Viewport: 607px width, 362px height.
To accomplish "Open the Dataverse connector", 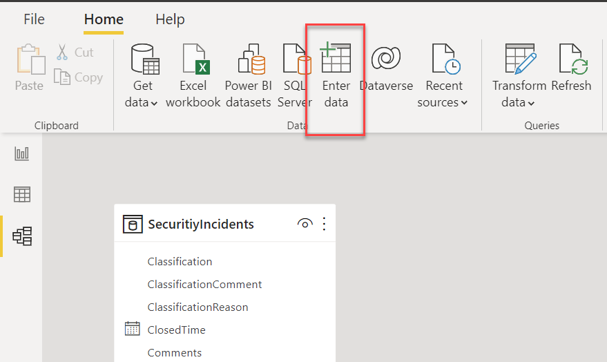I will [386, 76].
